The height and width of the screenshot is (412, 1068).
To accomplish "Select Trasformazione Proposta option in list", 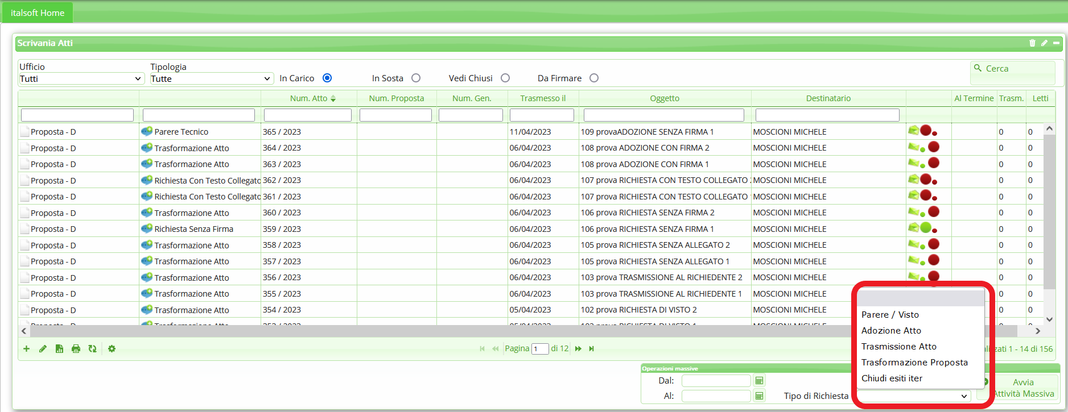I will [x=914, y=363].
